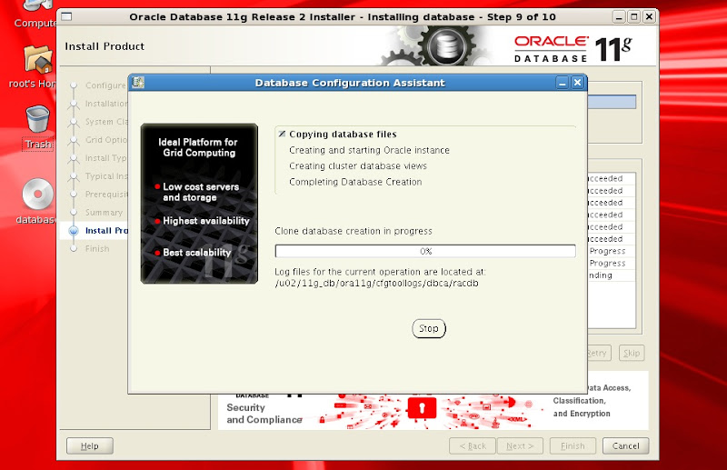Image resolution: width=727 pixels, height=470 pixels.
Task: Click the disabled Next button
Action: point(520,445)
